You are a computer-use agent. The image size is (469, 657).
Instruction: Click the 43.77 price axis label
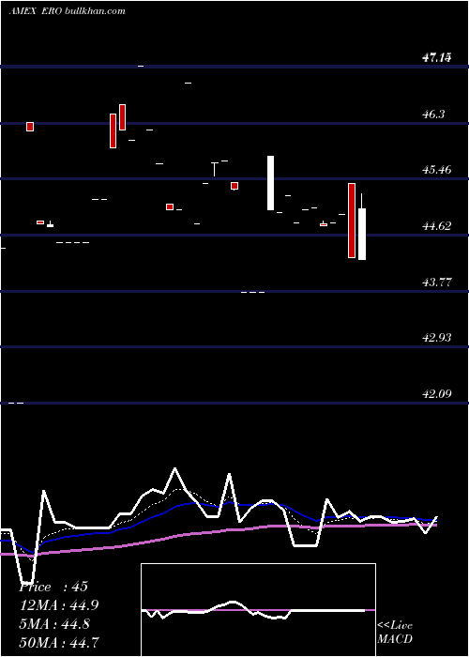(437, 283)
